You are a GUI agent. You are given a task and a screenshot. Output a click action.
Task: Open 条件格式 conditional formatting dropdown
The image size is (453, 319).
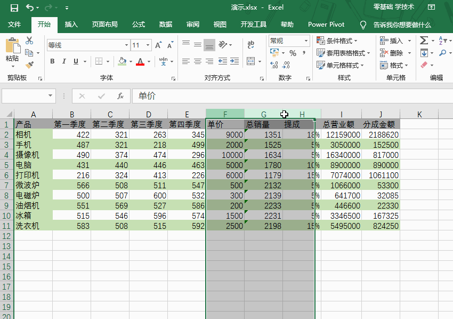337,41
